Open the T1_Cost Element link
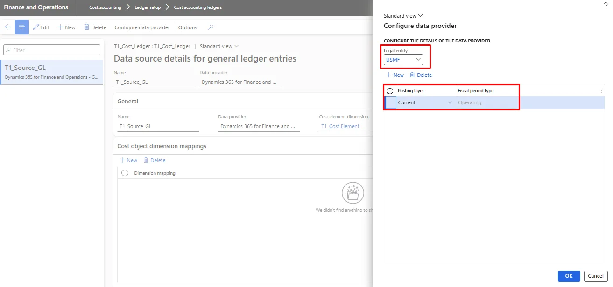The width and height of the screenshot is (613, 287). click(340, 126)
